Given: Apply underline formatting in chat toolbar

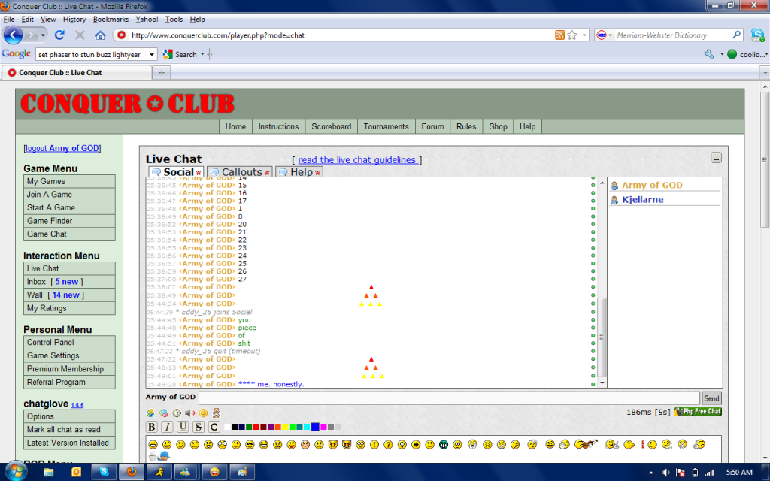Looking at the screenshot, I should click(x=183, y=427).
